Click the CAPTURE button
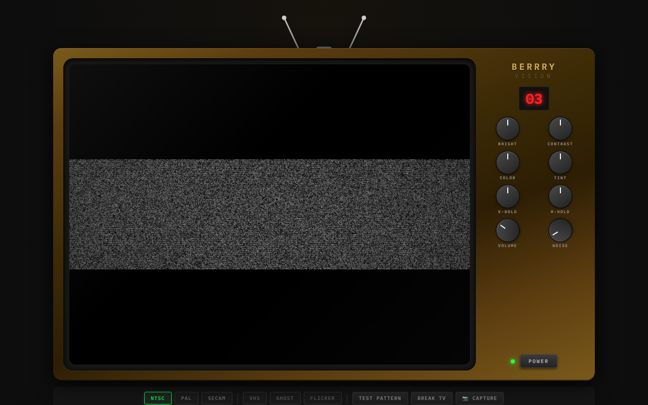The image size is (648, 405). click(x=479, y=398)
